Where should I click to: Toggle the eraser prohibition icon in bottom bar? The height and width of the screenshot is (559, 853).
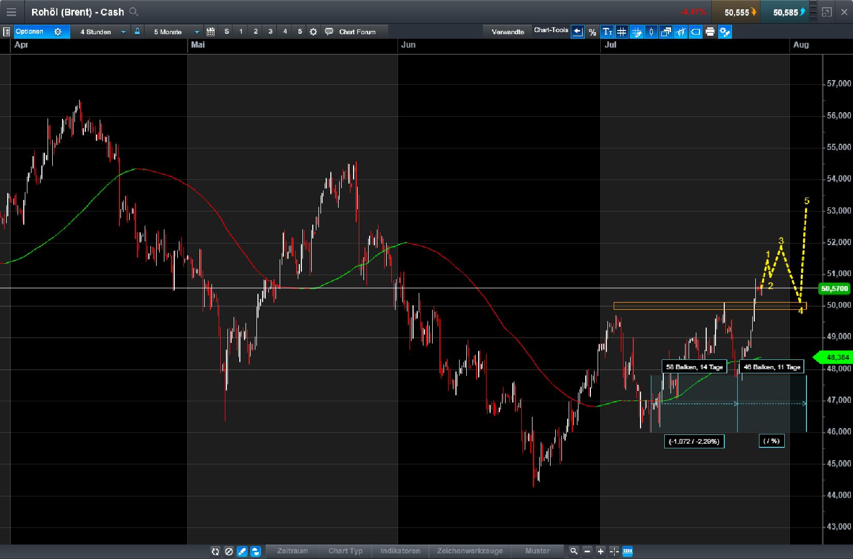(229, 551)
